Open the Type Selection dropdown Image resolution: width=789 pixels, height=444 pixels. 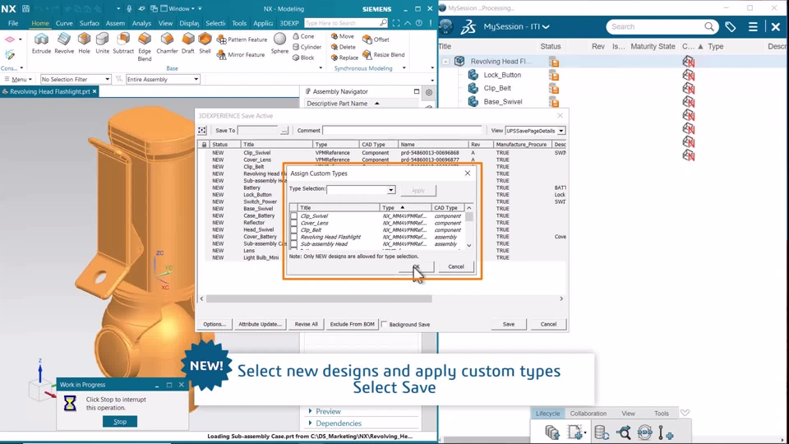coord(391,190)
